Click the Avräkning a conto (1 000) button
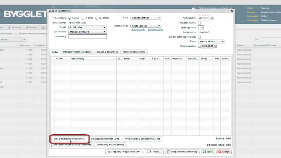281x158 pixels. [111, 144]
